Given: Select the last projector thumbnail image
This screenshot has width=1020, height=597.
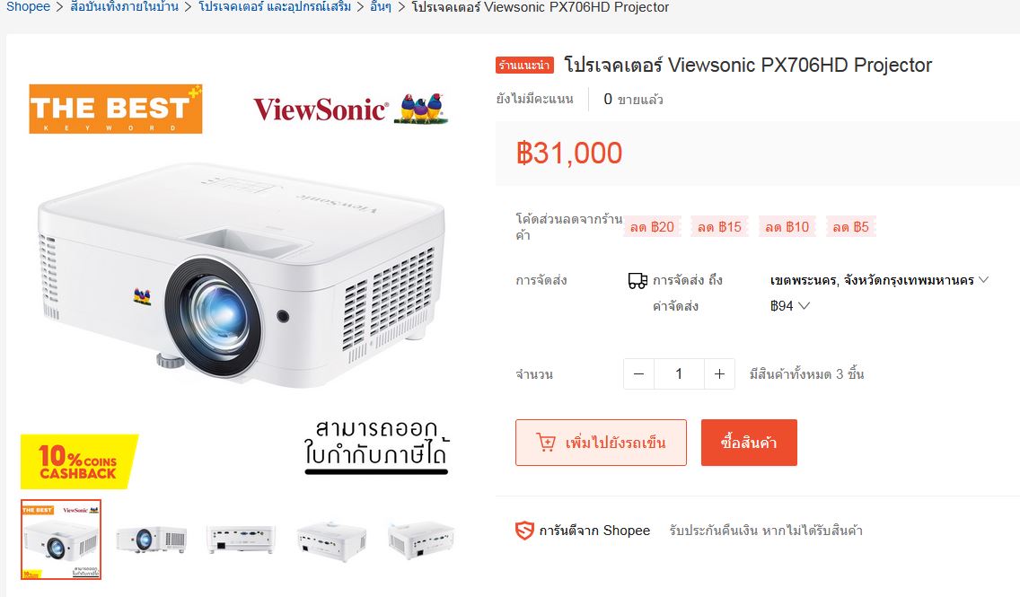Looking at the screenshot, I should click(x=421, y=540).
